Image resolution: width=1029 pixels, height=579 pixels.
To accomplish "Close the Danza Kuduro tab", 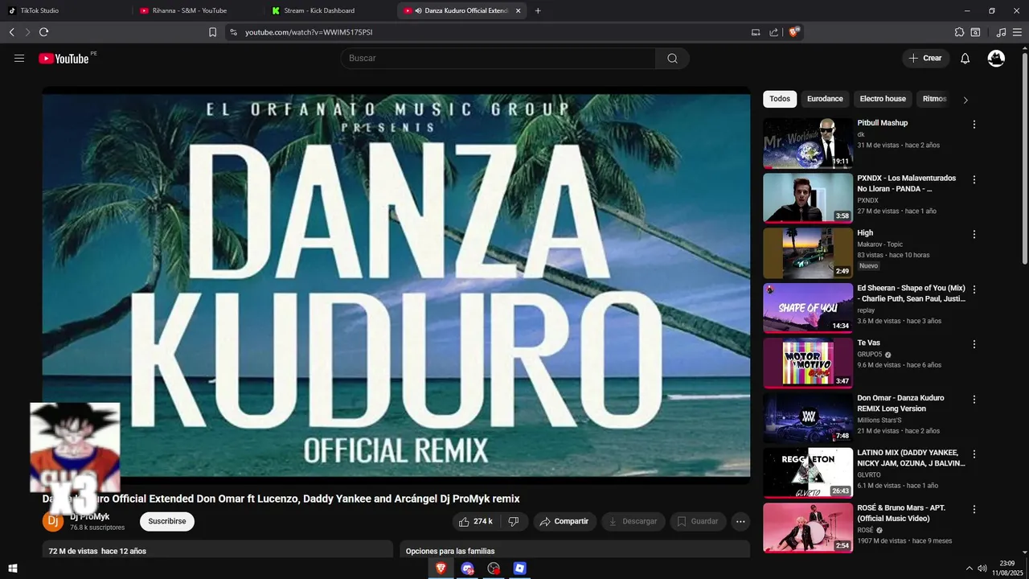I will tap(518, 10).
